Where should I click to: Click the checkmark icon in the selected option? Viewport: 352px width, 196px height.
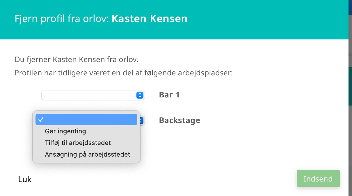[x=41, y=119]
